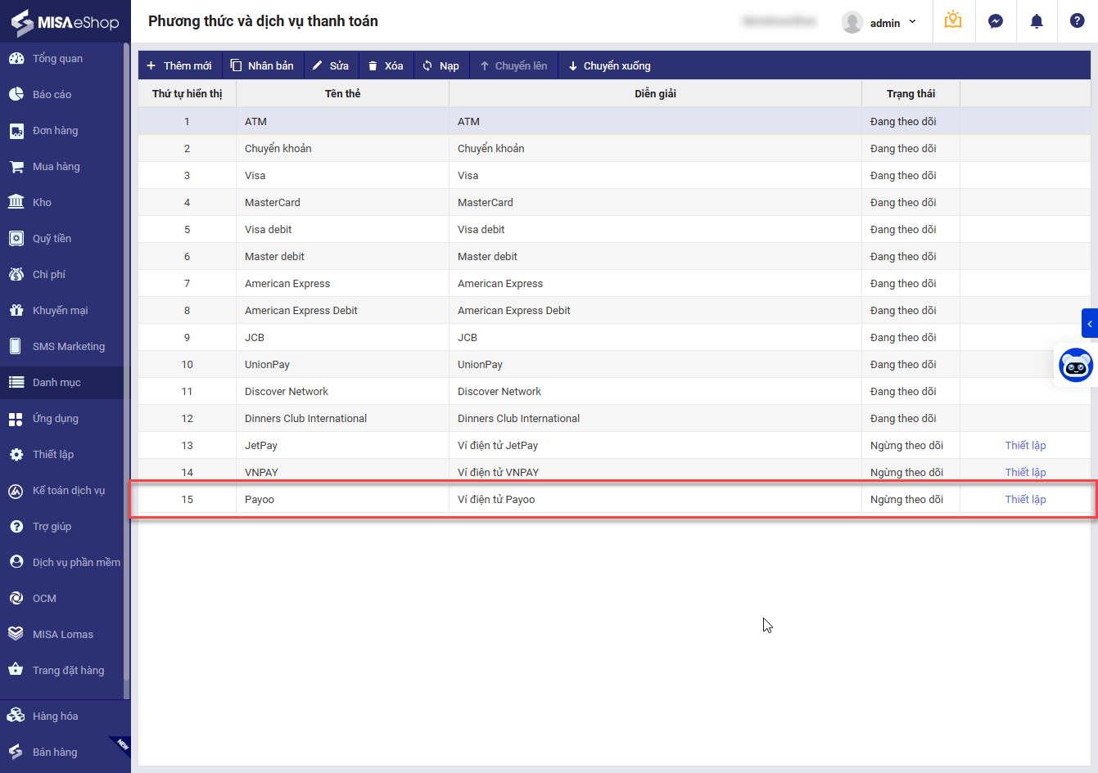Click the Sửa edit button
The height and width of the screenshot is (773, 1098).
click(331, 65)
